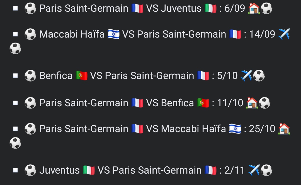The image size is (301, 185).
Task: Mark the PSG vs Benfica 11/10 checkbox
Action: tap(16, 103)
